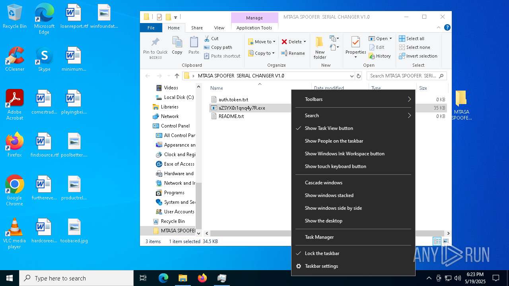This screenshot has height=286, width=509.
Task: Expand Toolbars submenu
Action: coord(353,99)
